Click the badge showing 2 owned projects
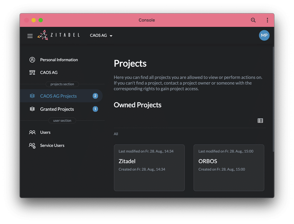 click(95, 96)
